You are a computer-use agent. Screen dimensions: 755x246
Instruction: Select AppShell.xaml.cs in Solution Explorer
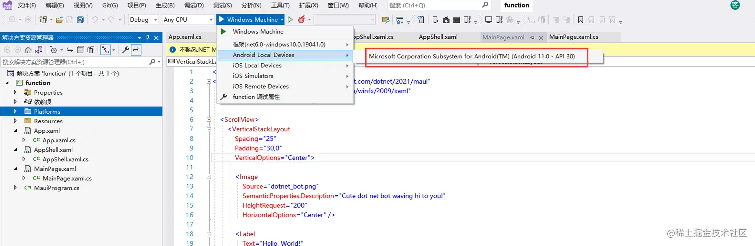click(x=65, y=160)
